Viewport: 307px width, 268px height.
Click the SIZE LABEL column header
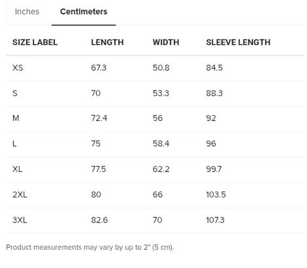(x=35, y=42)
